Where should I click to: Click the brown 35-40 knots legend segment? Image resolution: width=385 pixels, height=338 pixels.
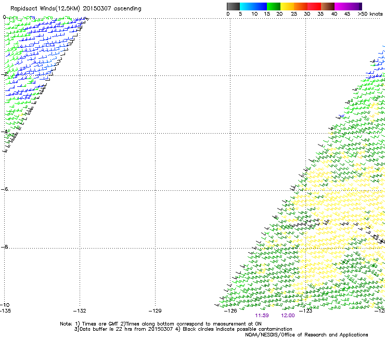tap(328, 6)
